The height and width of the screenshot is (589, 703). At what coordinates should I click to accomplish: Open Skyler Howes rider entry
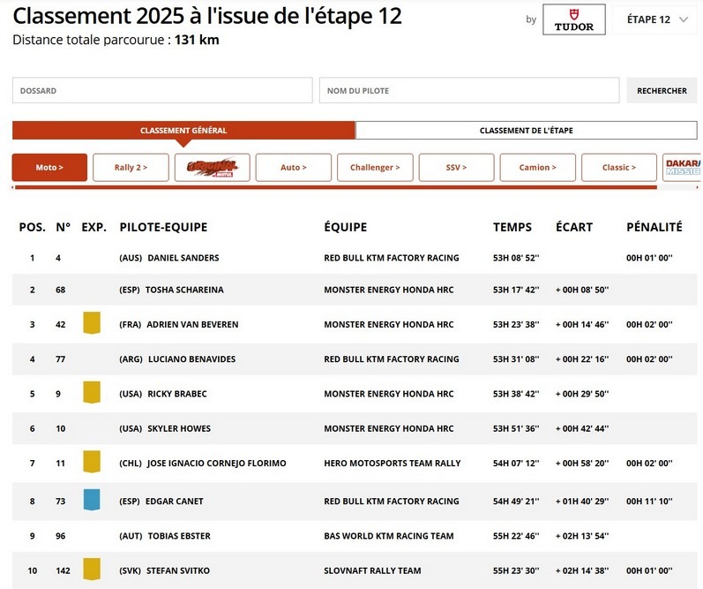[x=355, y=429]
